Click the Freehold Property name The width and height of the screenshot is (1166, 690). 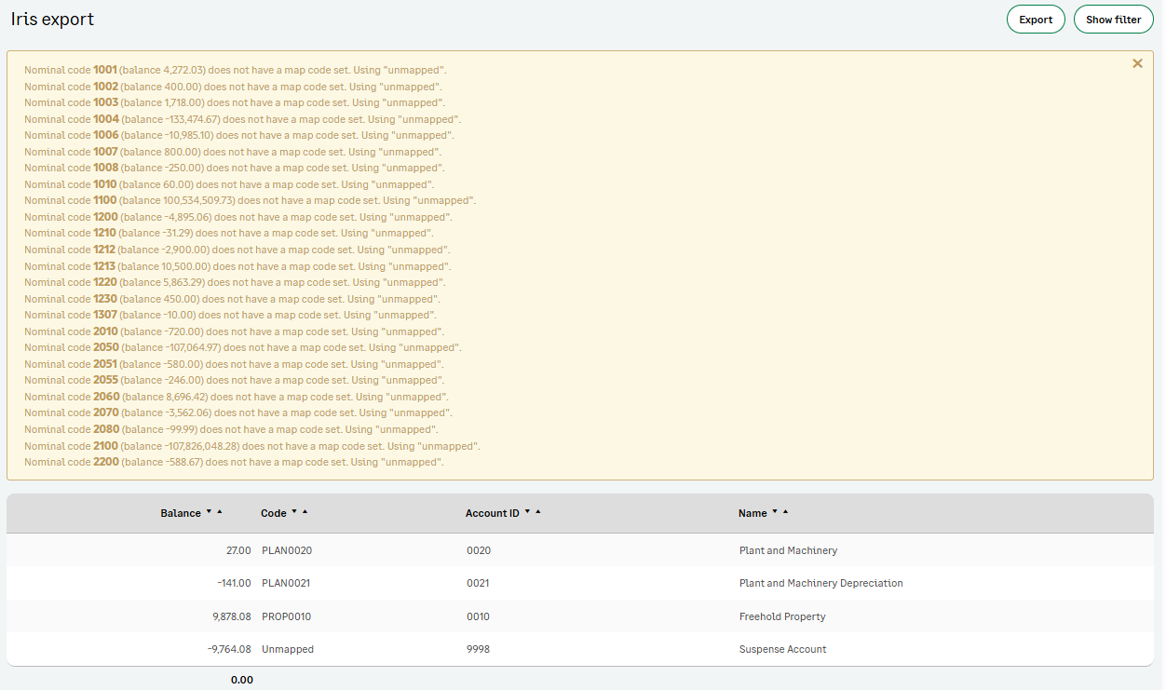coord(782,616)
